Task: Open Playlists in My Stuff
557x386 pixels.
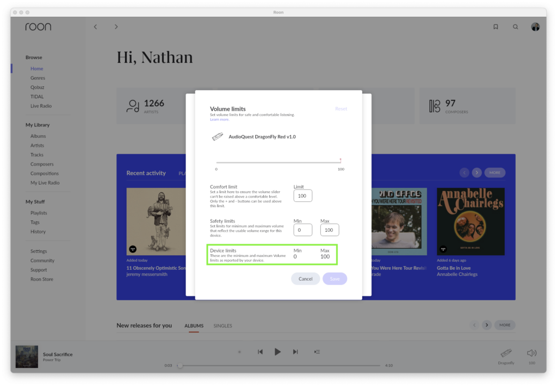Action: pos(39,213)
